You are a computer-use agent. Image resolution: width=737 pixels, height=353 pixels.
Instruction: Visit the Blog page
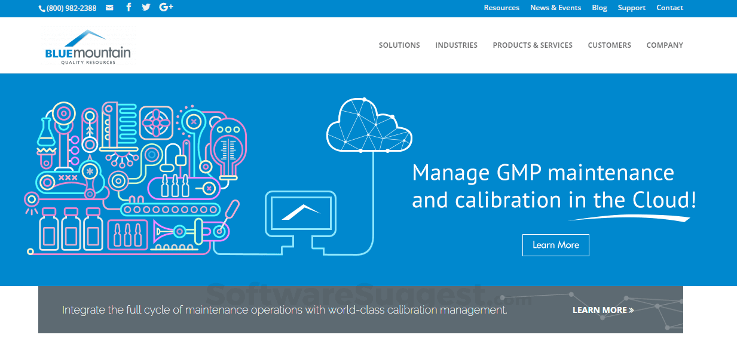coord(600,8)
